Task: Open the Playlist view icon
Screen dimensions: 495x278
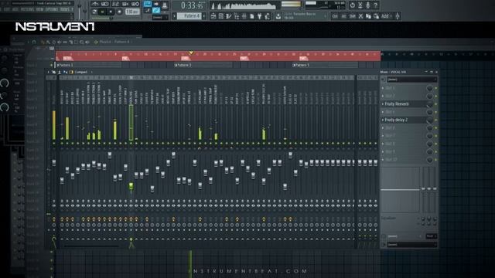Action: coord(213,15)
